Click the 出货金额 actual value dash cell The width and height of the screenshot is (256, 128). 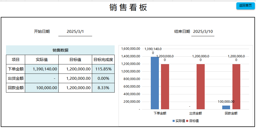coord(42,78)
